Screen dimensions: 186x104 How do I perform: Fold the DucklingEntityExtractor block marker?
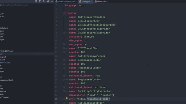[x=64, y=91]
